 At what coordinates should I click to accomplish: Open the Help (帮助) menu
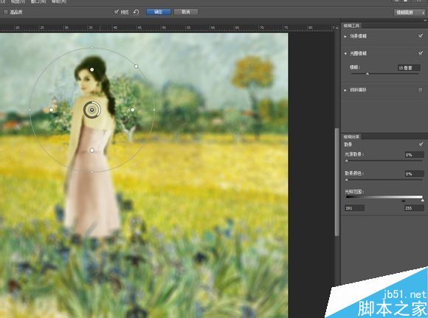pos(59,1)
